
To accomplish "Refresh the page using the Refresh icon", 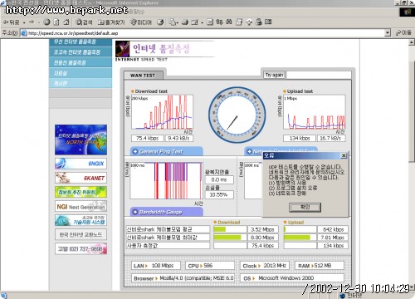I will click(56, 22).
